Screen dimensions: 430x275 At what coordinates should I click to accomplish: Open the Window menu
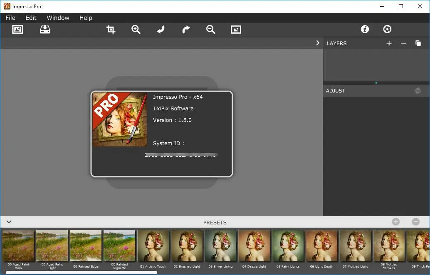(58, 18)
